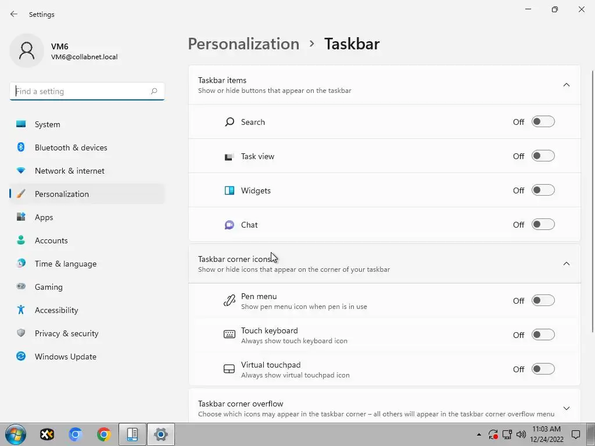Click the Accounts person icon in sidebar

pos(21,240)
